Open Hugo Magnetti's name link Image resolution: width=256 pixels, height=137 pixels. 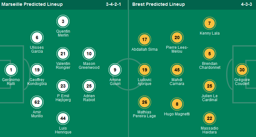(177, 114)
